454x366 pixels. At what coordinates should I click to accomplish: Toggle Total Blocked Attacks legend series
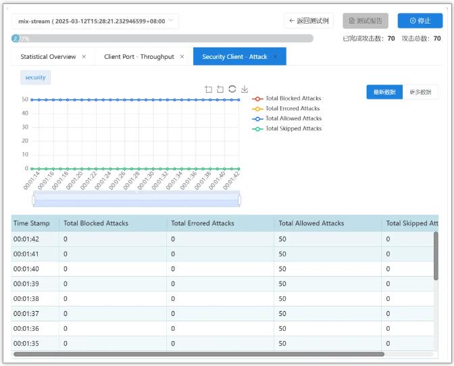pos(286,98)
